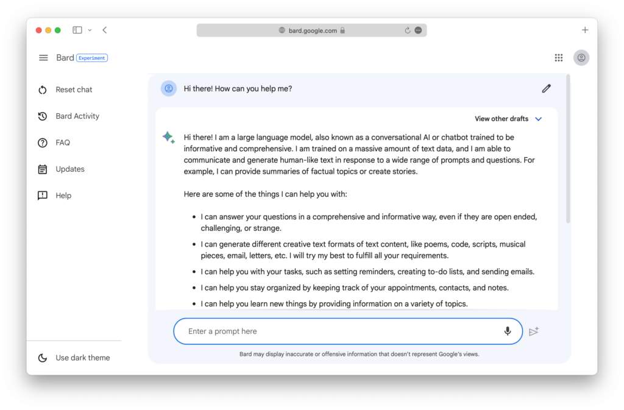Toggle Use dark theme
The width and height of the screenshot is (624, 410).
click(x=74, y=358)
